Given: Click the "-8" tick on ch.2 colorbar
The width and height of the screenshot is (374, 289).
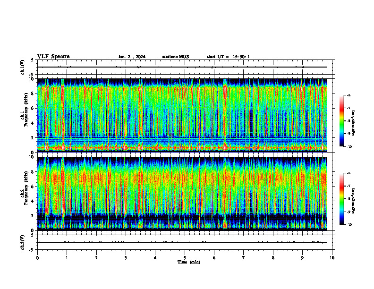Looking at the screenshot, I should (348, 199).
